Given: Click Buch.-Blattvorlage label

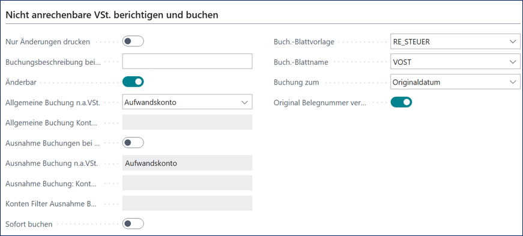Looking at the screenshot, I should (304, 41).
